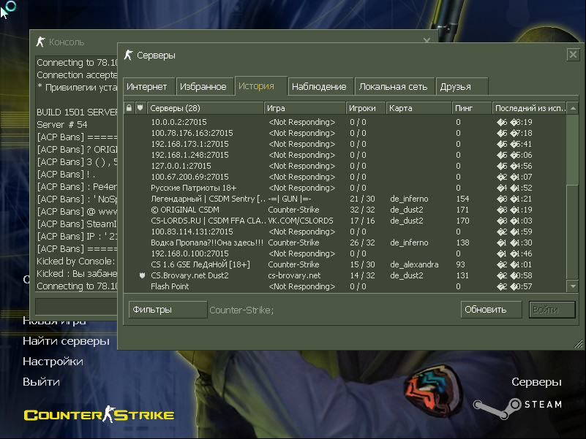Click -=| GUN |=- game cell
The image size is (586, 439).
(x=290, y=199)
